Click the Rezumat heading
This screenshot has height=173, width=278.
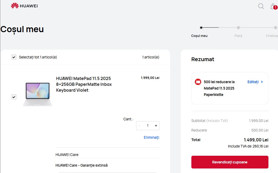click(x=203, y=59)
